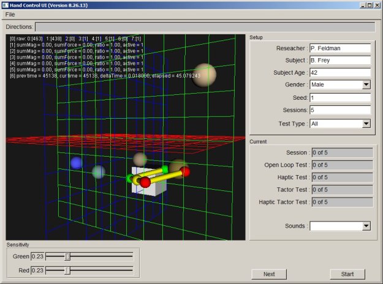Image resolution: width=383 pixels, height=284 pixels.
Task: Click the blue sphere in 3D view
Action: click(76, 163)
